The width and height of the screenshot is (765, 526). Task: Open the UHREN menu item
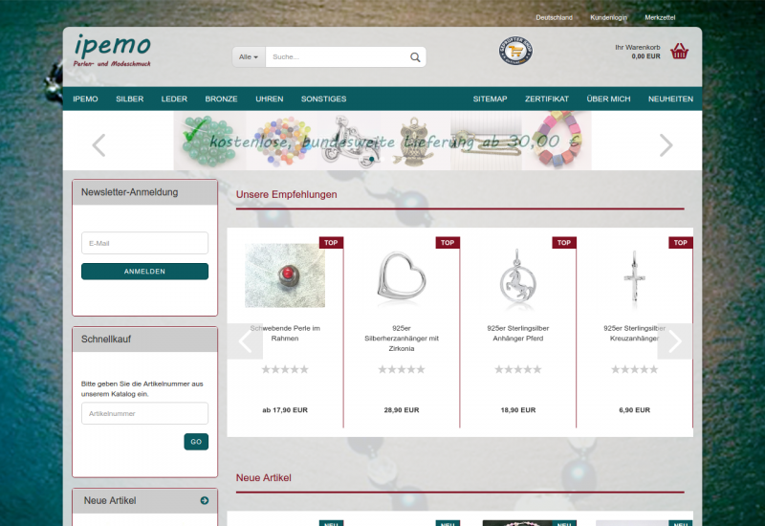click(x=269, y=99)
